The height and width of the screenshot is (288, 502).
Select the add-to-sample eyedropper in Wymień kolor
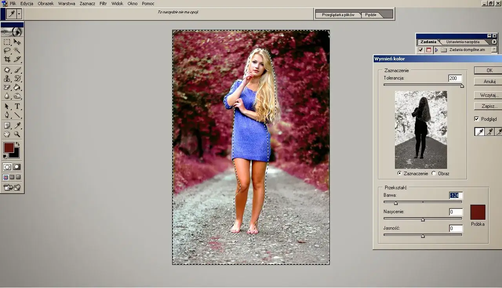point(489,132)
